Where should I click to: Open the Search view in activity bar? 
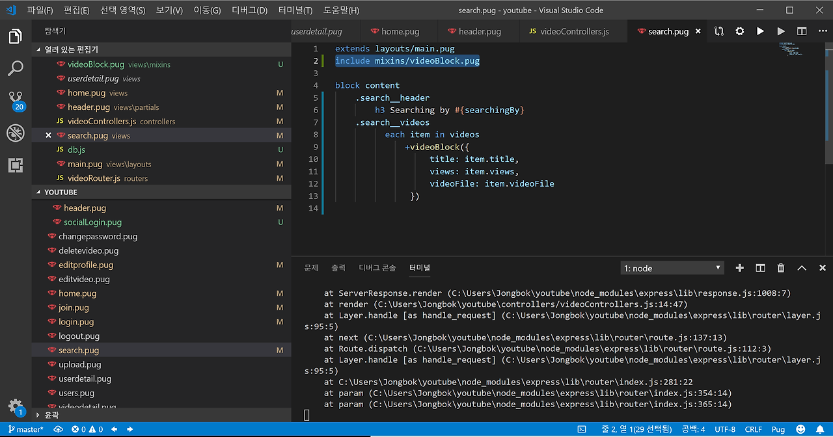16,68
